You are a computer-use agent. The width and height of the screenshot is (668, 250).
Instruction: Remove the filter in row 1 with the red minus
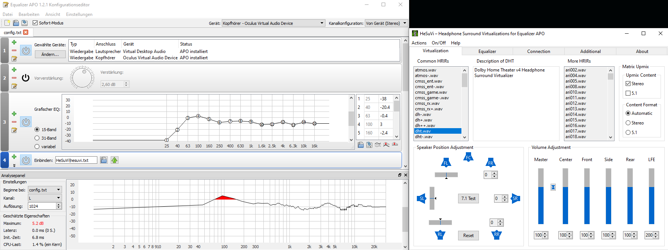[14, 50]
